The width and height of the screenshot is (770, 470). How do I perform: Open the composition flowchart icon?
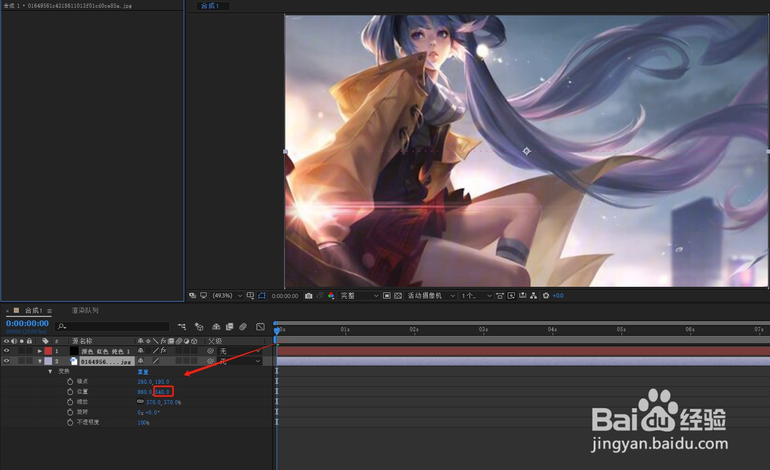point(534,295)
